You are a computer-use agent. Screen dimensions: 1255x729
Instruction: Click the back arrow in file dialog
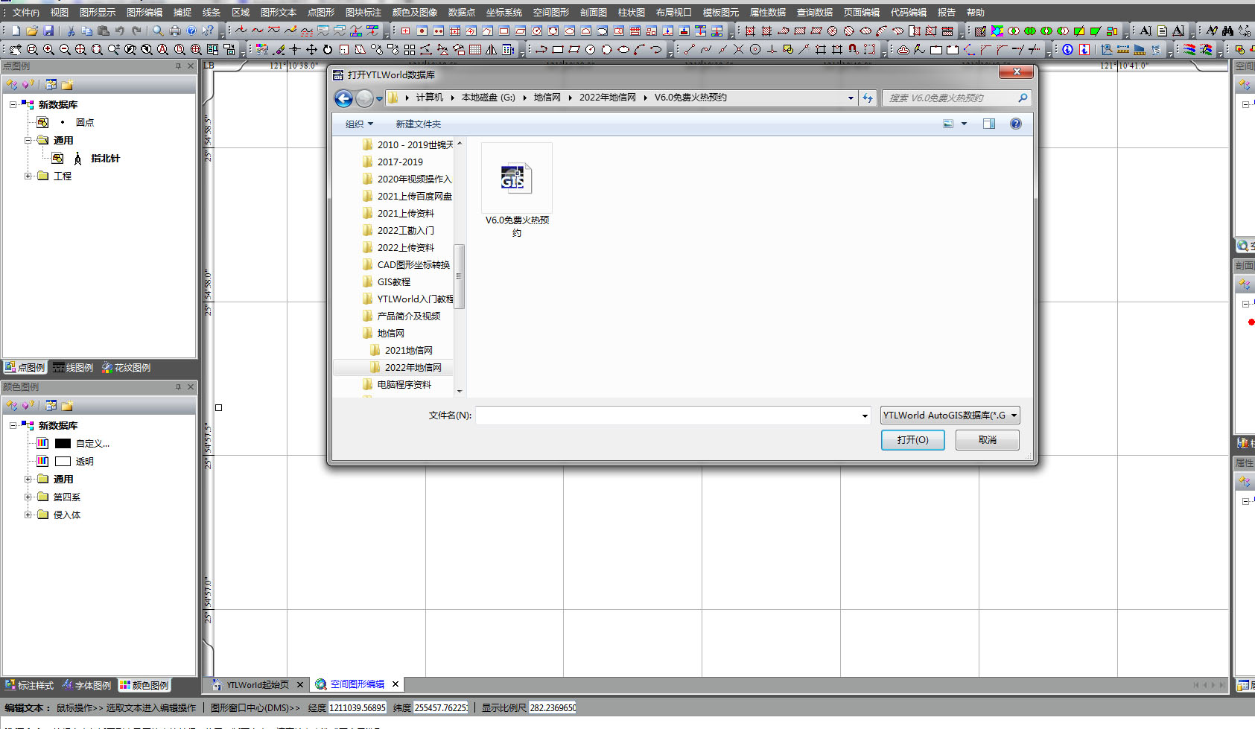(343, 98)
